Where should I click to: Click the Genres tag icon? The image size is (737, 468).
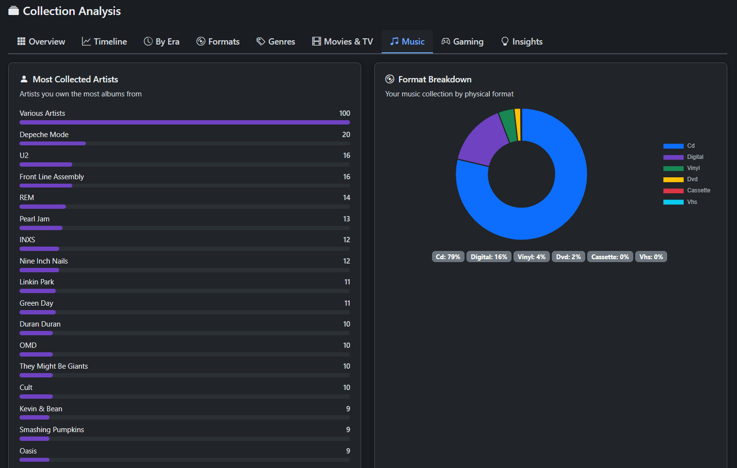click(261, 42)
